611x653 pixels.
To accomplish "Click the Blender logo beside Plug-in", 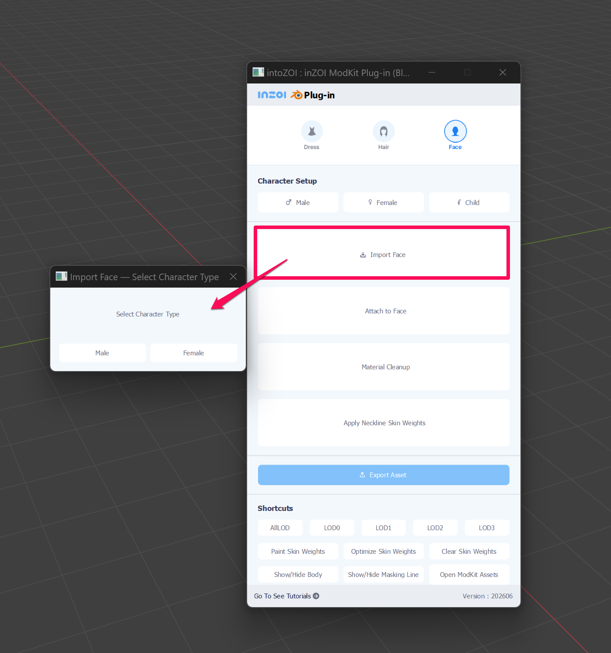I will point(297,95).
